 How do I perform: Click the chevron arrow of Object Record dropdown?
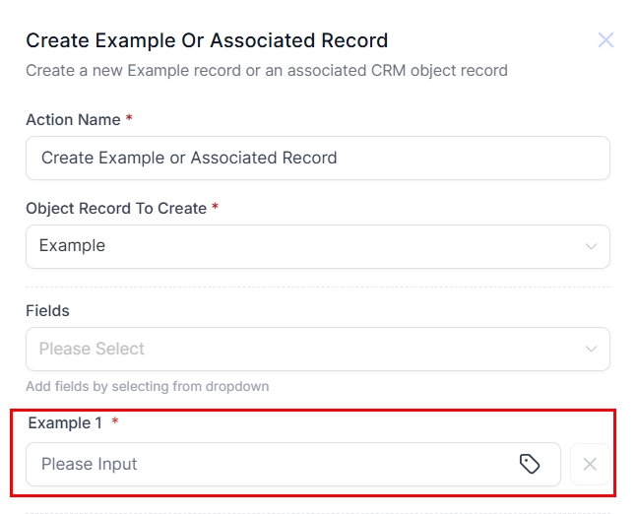[x=591, y=246]
